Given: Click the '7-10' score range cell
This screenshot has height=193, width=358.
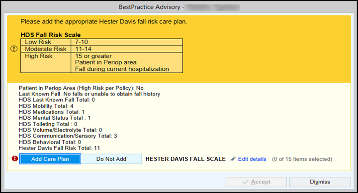Looking at the screenshot, I should [127, 42].
